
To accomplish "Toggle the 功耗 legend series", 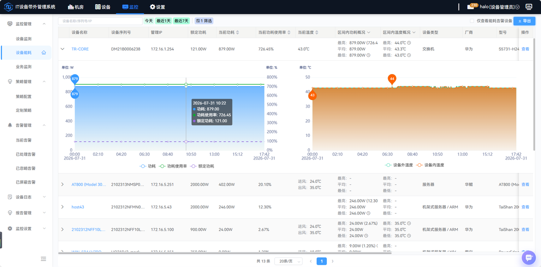I will tap(148, 166).
